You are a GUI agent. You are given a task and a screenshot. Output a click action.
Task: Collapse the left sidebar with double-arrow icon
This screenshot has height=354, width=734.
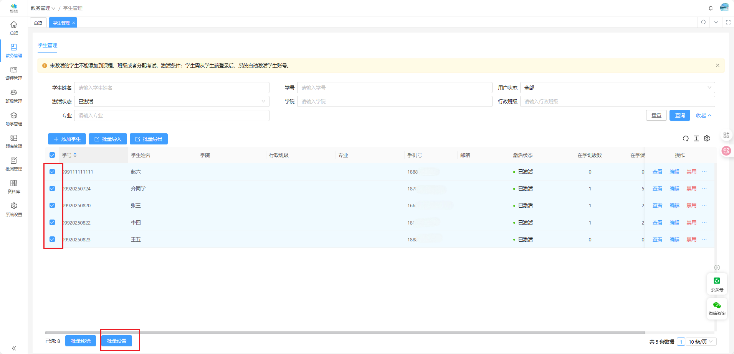[x=14, y=348]
